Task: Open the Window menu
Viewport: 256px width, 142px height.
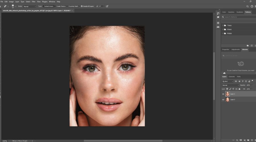Action: pos(52,2)
